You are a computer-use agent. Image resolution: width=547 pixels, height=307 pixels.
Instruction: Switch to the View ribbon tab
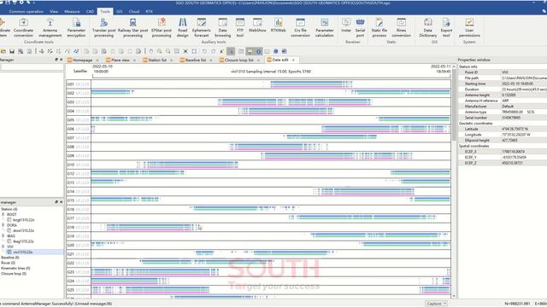click(54, 11)
